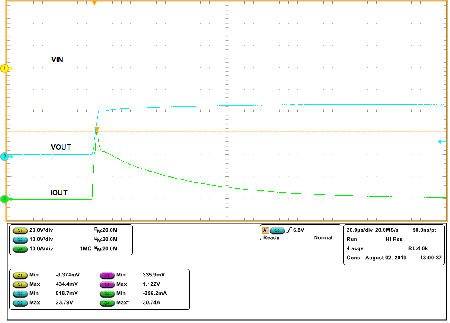Click the Normal trigger mode label

pyautogui.click(x=323, y=237)
